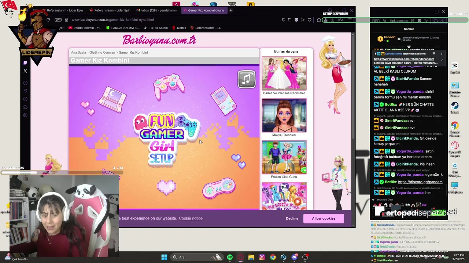Click Yogurtlu_panda on the message ending 'hım'
Viewport: 469px width, 263px height.
point(410,193)
